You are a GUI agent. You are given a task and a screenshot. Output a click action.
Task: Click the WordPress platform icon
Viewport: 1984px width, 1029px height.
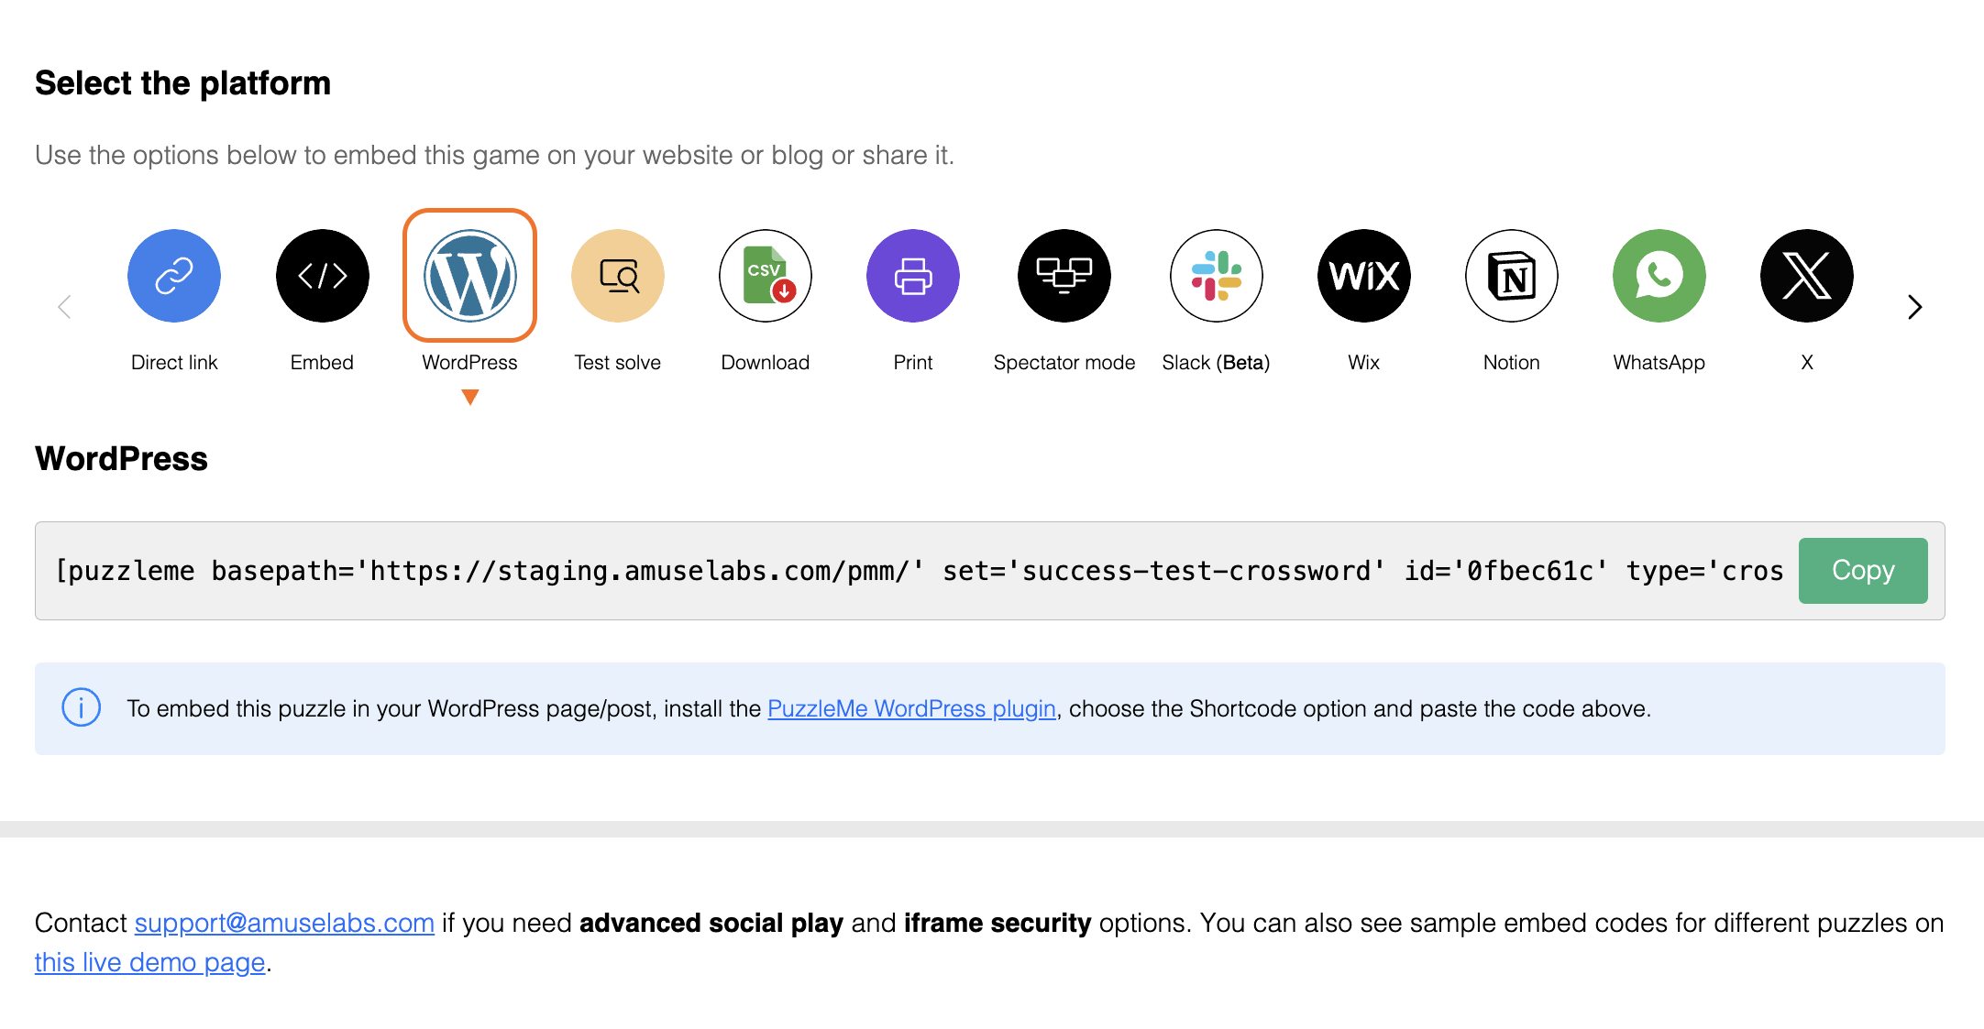469,276
